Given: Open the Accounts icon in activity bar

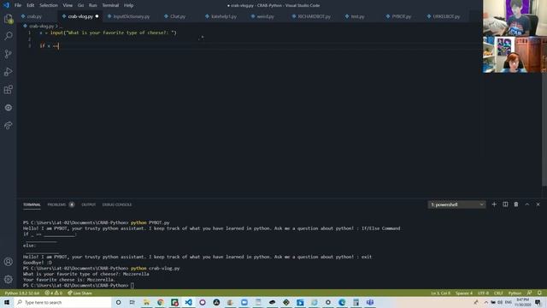Looking at the screenshot, I should (x=9, y=262).
